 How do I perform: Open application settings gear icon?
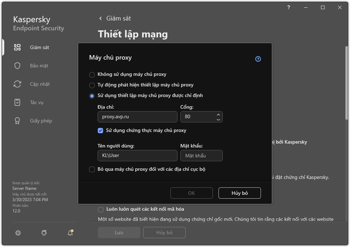point(18,233)
